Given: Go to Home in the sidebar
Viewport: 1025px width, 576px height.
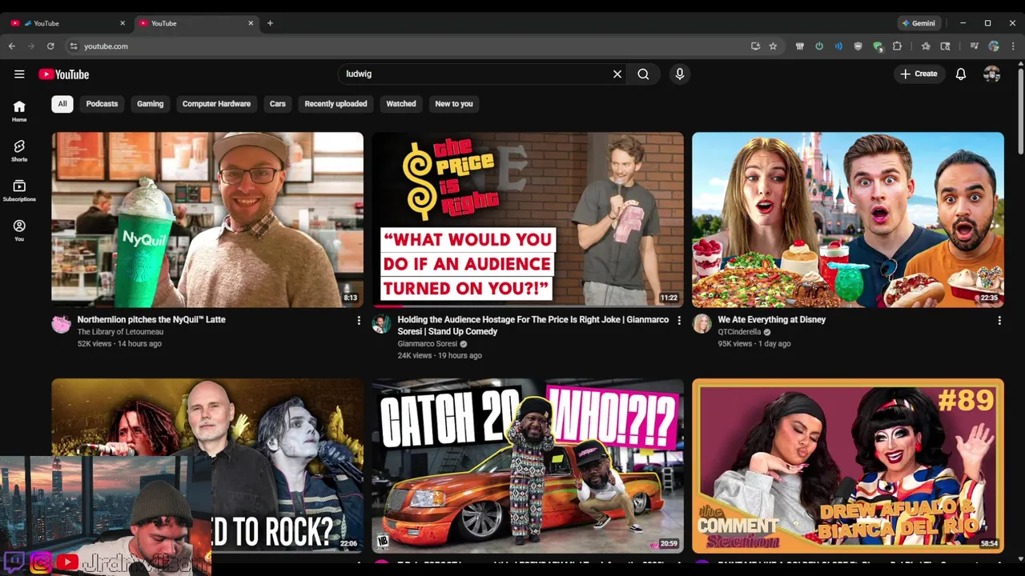Looking at the screenshot, I should [19, 111].
